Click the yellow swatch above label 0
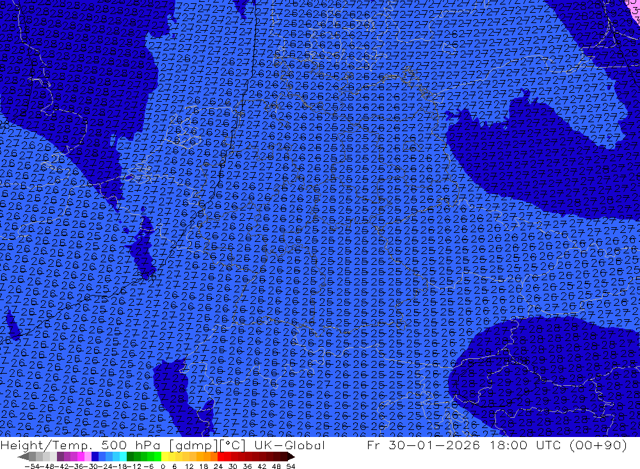Viewport: 640px width, 469px height. coord(164,457)
